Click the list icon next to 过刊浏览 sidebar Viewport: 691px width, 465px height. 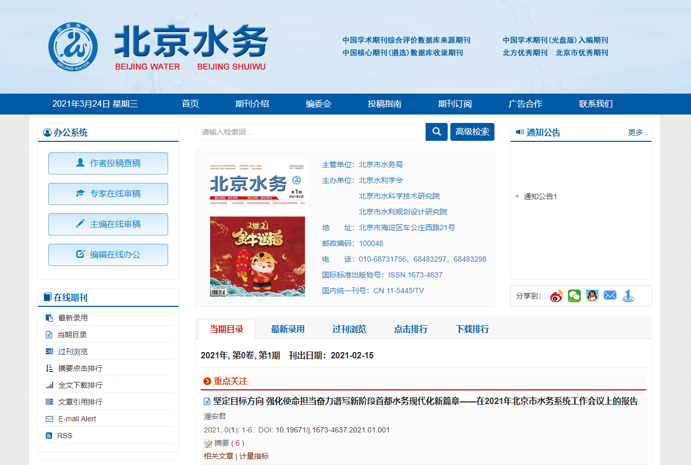(x=49, y=352)
